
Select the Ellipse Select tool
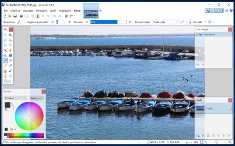point(5,45)
